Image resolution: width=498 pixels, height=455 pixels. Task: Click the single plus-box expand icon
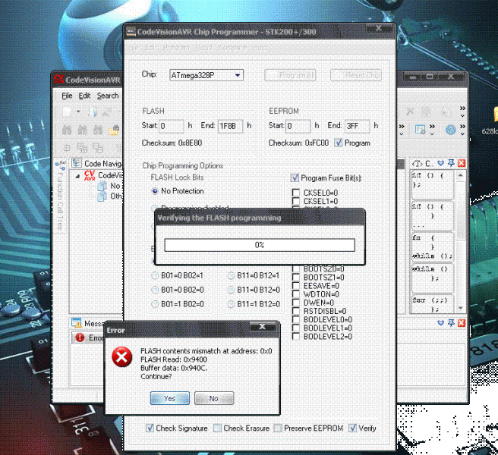pyautogui.click(x=67, y=148)
